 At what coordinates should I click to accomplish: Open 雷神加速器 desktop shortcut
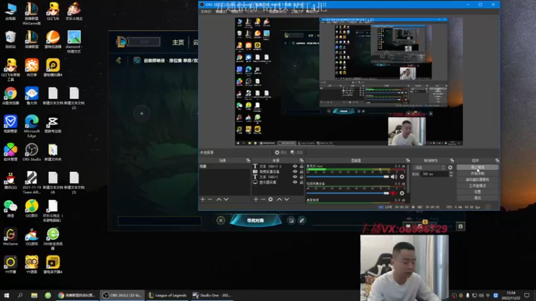point(53,39)
